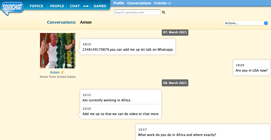This screenshot has width=271, height=140.
Task: Click the 19:15 timestamp
Action: [87, 45]
